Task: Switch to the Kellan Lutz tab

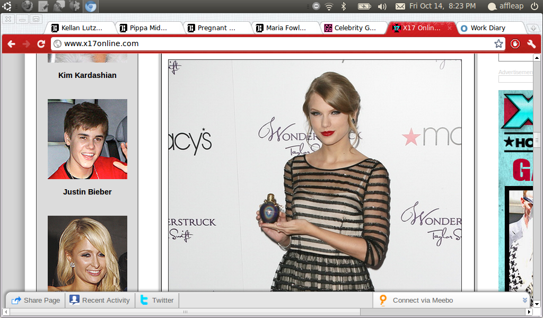Action: (80, 28)
